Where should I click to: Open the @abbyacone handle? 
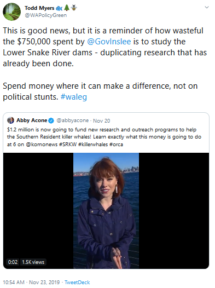click(x=73, y=120)
